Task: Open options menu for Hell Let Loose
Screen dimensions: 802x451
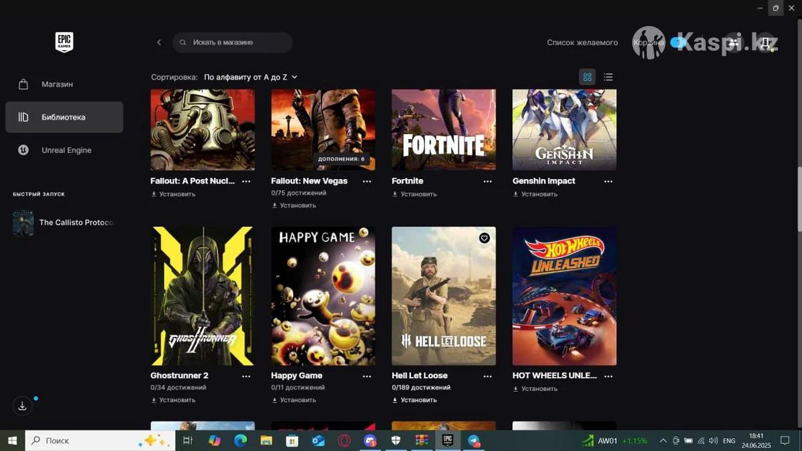Action: pyautogui.click(x=487, y=376)
